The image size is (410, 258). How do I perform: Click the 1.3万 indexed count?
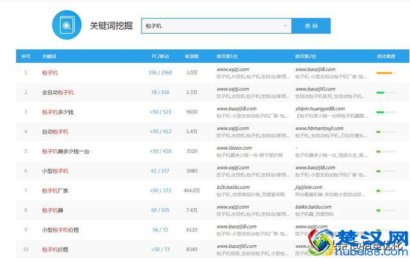point(192,92)
